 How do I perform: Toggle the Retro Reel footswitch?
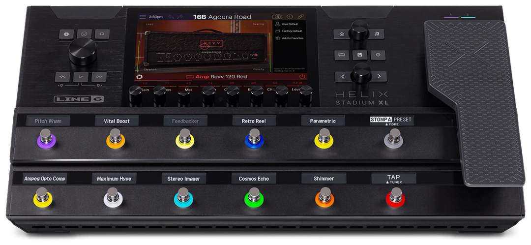pyautogui.click(x=254, y=139)
